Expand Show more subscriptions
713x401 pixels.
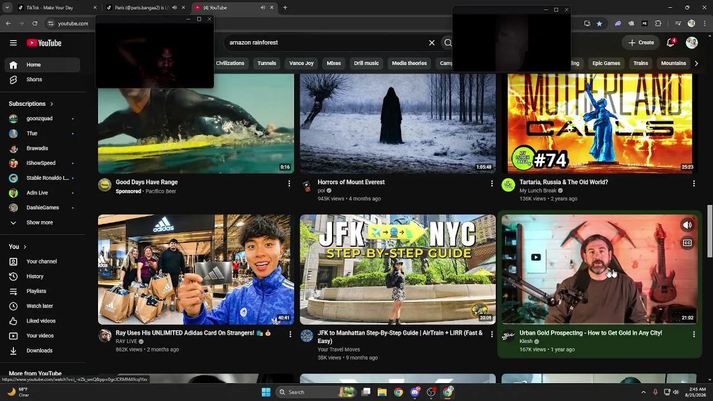point(43,222)
